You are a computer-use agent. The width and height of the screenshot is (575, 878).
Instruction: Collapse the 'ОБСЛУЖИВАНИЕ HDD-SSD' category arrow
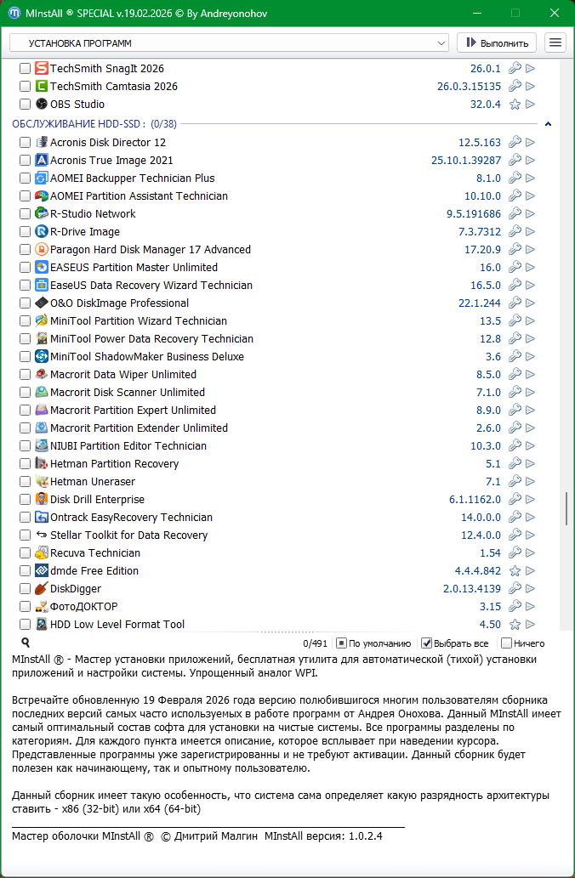(x=548, y=124)
